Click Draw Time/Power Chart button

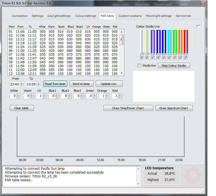(x=128, y=108)
